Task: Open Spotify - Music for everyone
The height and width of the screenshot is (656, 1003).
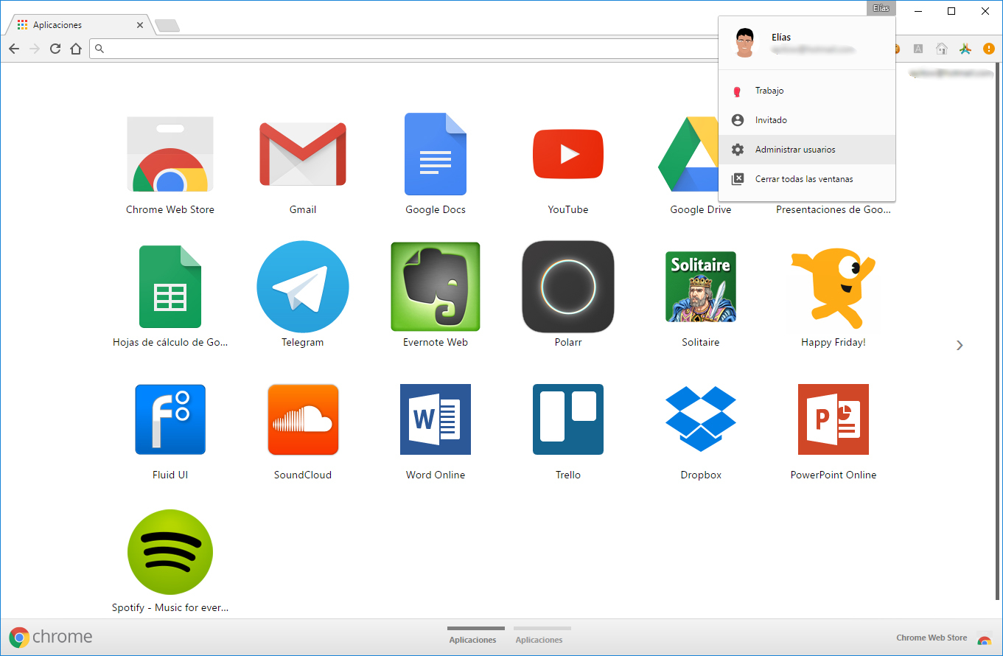Action: (x=170, y=551)
